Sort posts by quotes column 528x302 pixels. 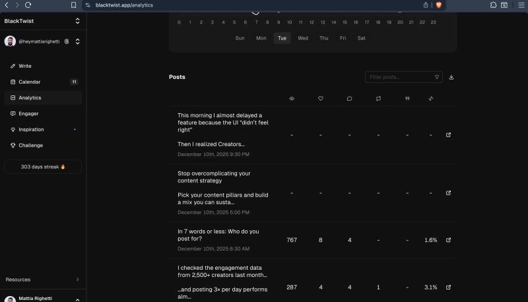tap(407, 99)
